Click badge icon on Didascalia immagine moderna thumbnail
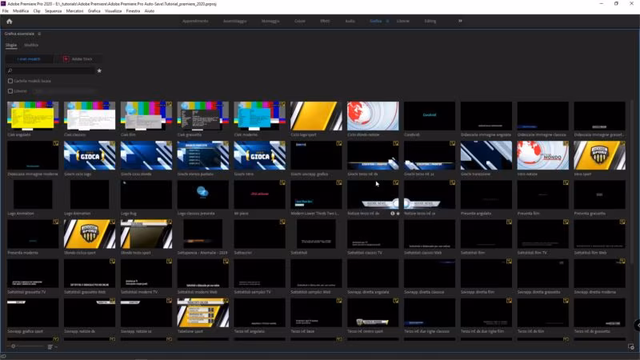The image size is (640, 360). (55, 144)
